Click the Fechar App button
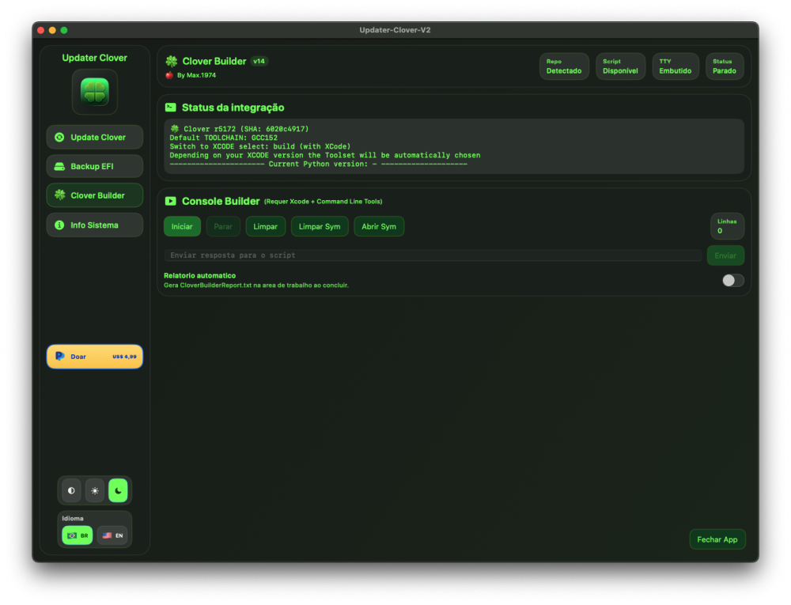The image size is (791, 605). (x=717, y=539)
